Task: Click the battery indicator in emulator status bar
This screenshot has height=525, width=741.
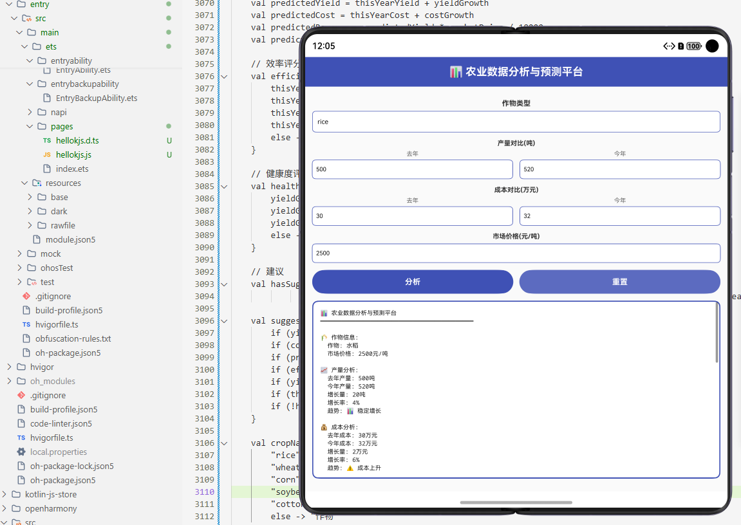Action: [x=694, y=46]
